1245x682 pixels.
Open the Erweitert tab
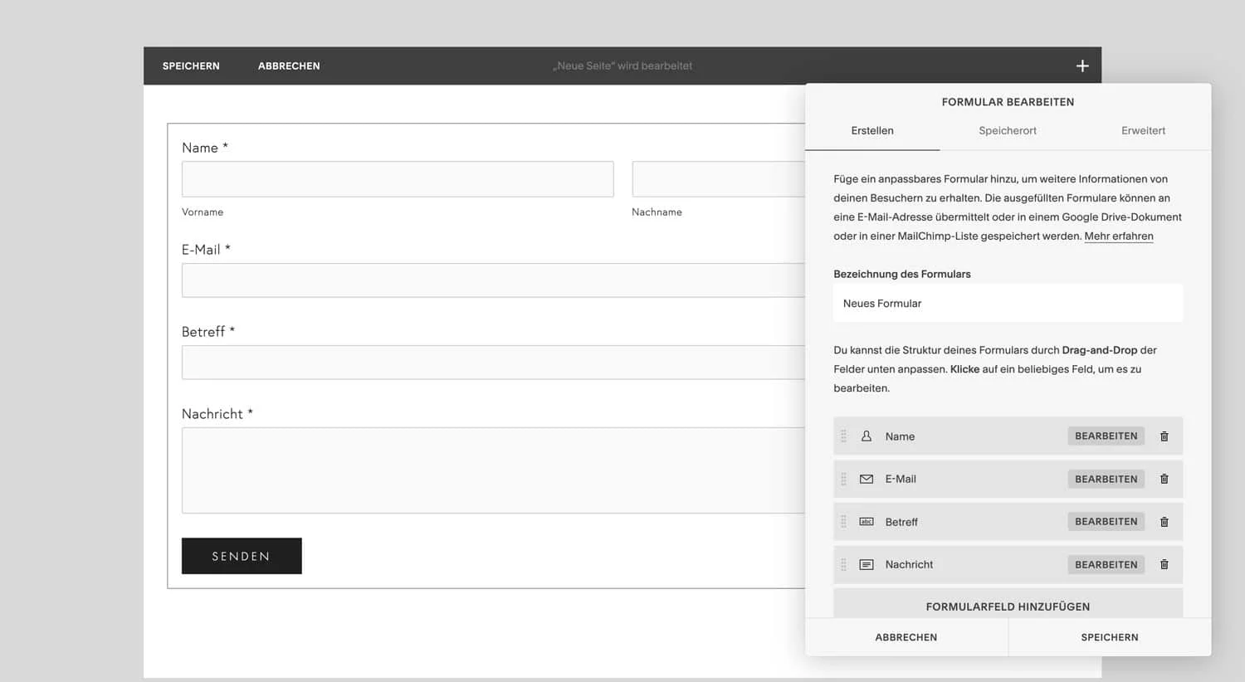click(1143, 130)
